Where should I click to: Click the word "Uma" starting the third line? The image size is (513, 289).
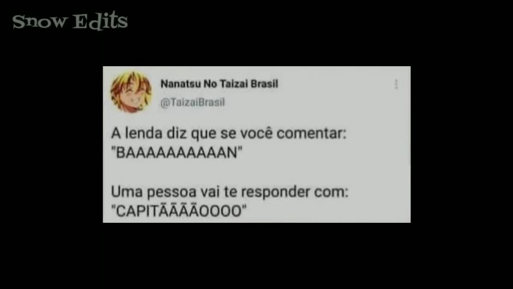127,191
